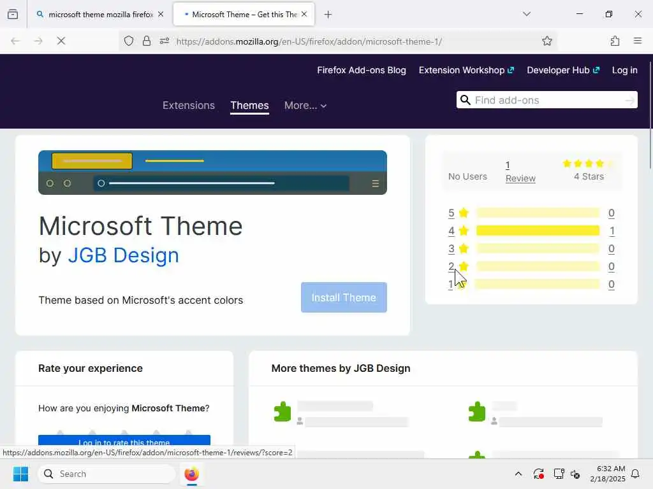Image resolution: width=653 pixels, height=489 pixels.
Task: Open the clock showing 6:32 AM 2/18/2025
Action: [608, 474]
